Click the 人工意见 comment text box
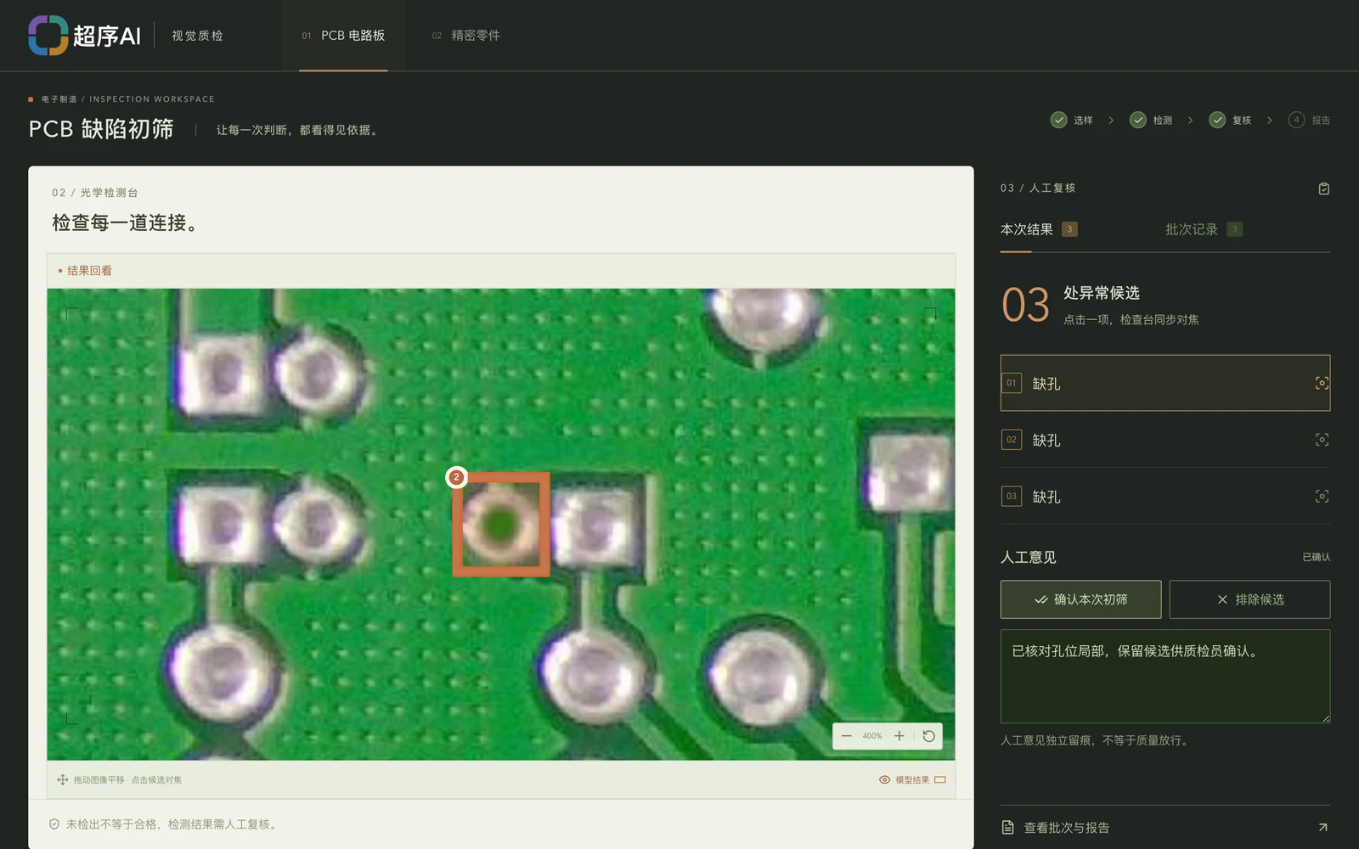1359x849 pixels. tap(1165, 676)
